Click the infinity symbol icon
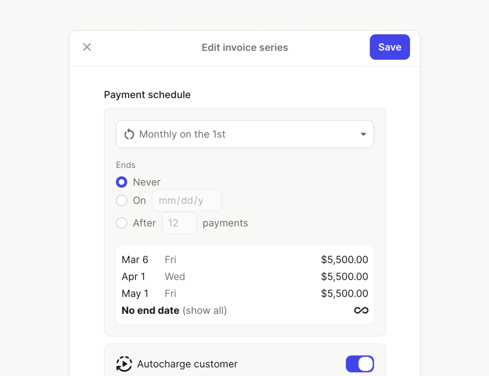489x376 pixels. click(x=361, y=310)
